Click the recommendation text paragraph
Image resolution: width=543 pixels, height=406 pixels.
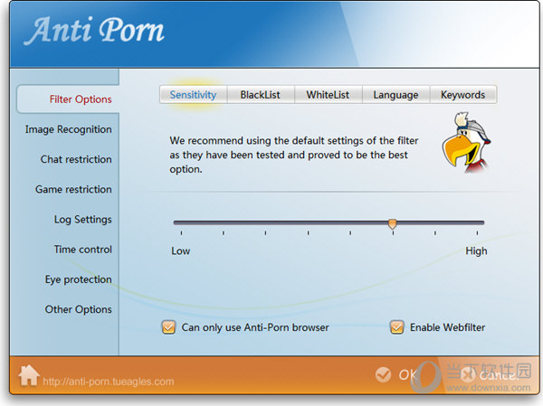[293, 155]
